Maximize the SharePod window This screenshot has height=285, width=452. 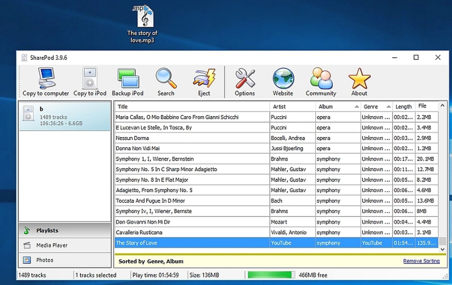(416, 57)
